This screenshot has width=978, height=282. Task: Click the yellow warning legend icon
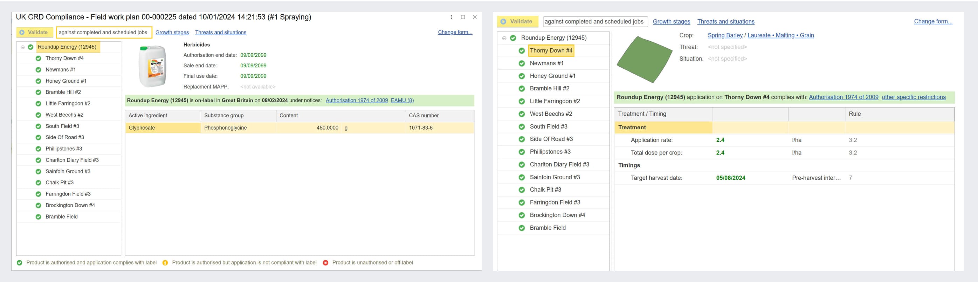pos(165,263)
